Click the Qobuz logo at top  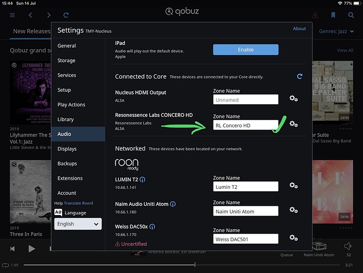tap(182, 11)
